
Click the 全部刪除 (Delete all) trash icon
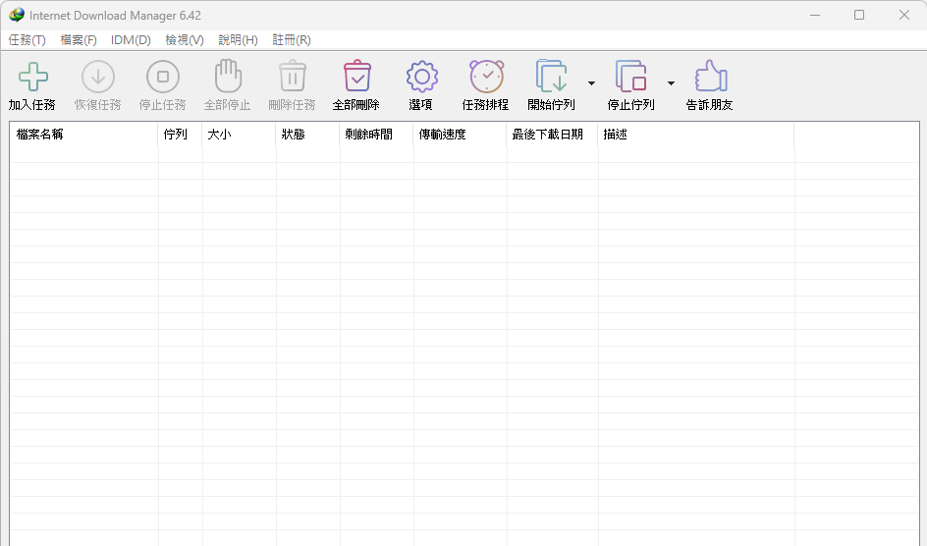(x=356, y=77)
